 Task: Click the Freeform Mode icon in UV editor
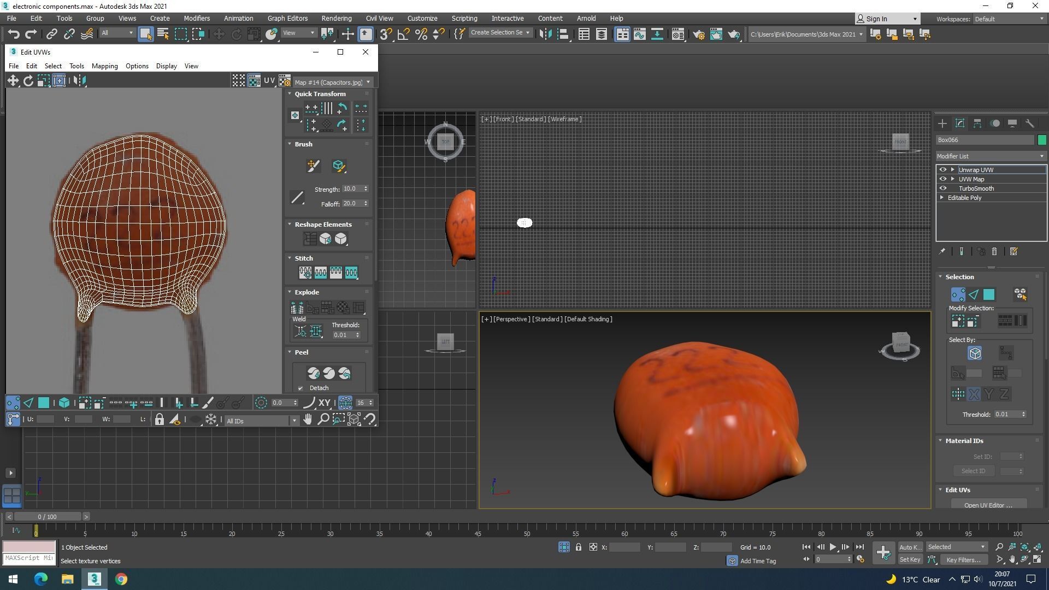[x=59, y=81]
